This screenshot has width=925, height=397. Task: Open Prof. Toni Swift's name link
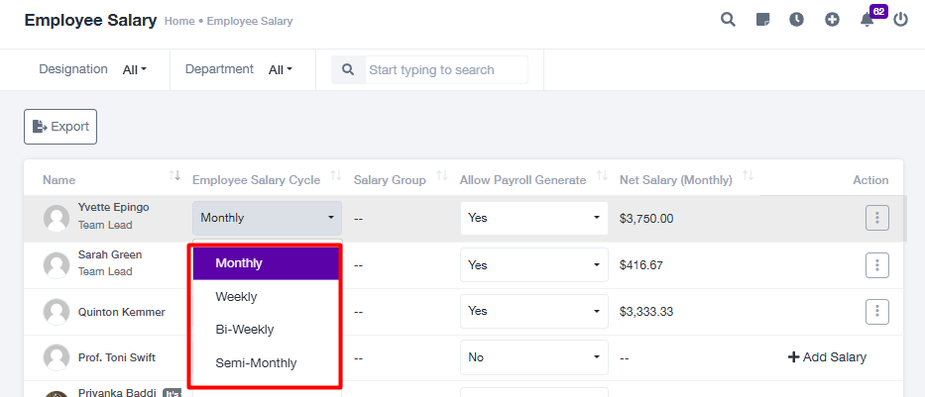[117, 357]
